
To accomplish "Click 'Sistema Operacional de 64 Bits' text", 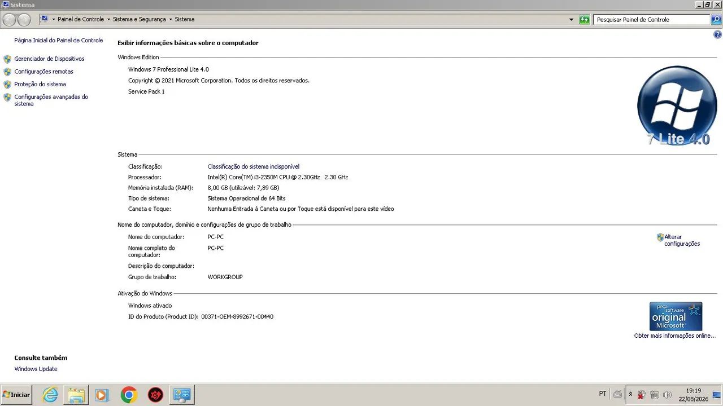I will click(246, 199).
